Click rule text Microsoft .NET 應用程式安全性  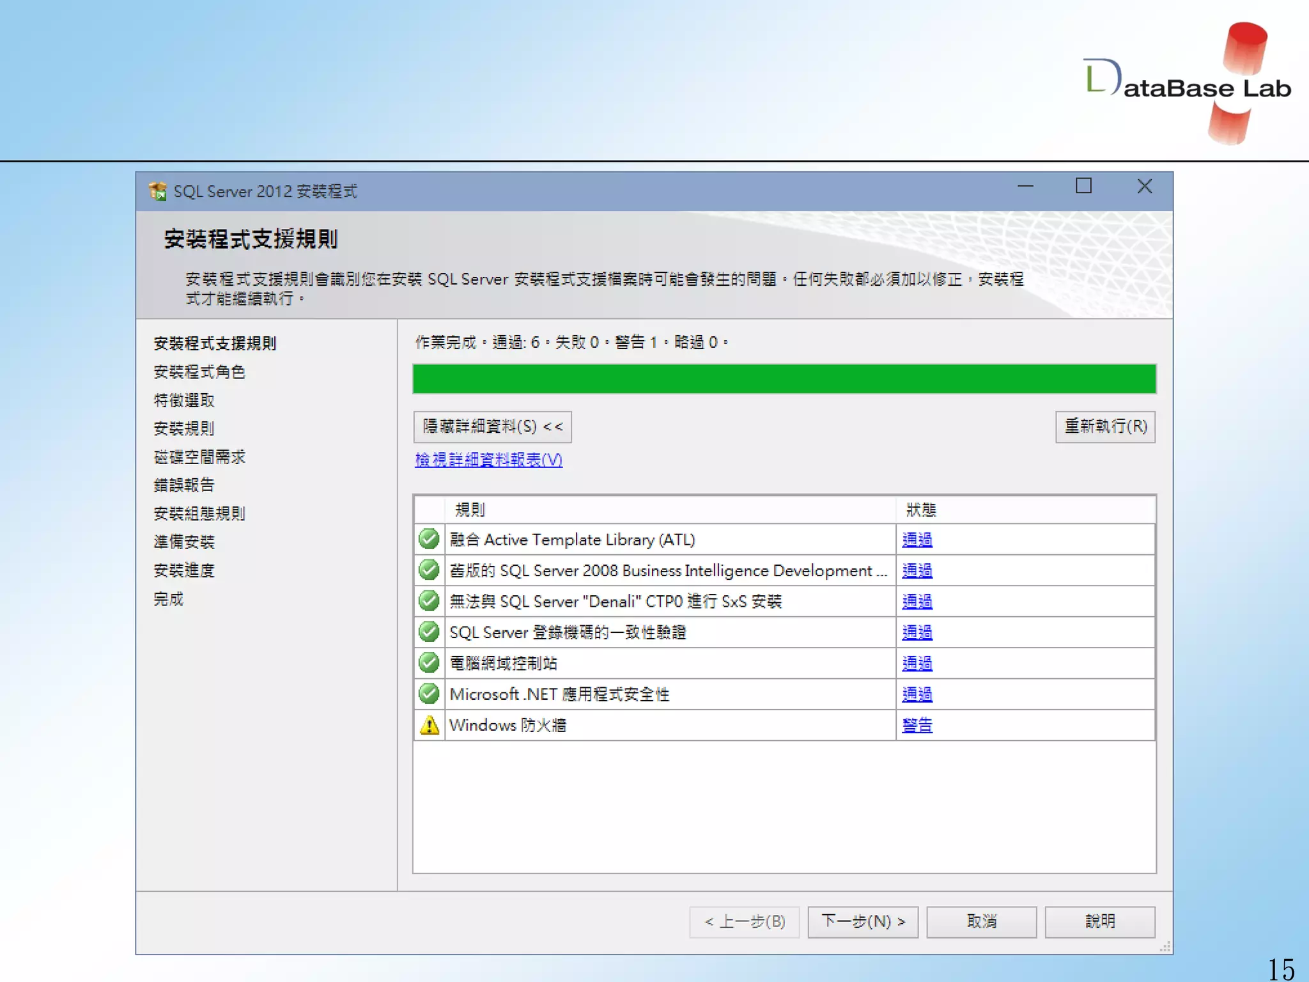(559, 694)
